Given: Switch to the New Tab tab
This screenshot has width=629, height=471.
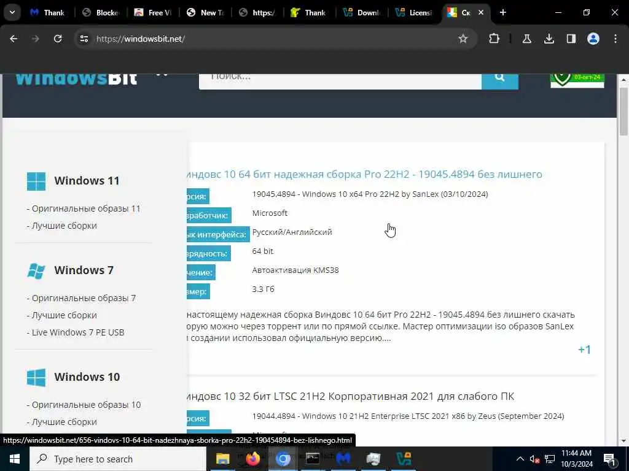Looking at the screenshot, I should 205,12.
